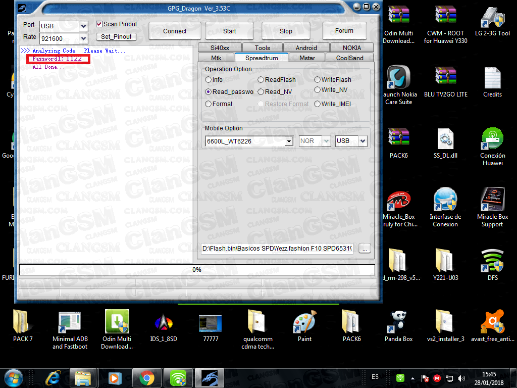The height and width of the screenshot is (388, 517).
Task: Select the WriteFlash radio button
Action: [317, 80]
